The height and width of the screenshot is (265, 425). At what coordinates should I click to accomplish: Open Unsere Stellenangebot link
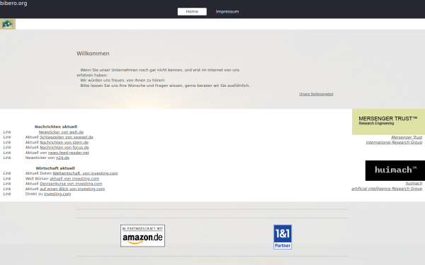pos(316,94)
